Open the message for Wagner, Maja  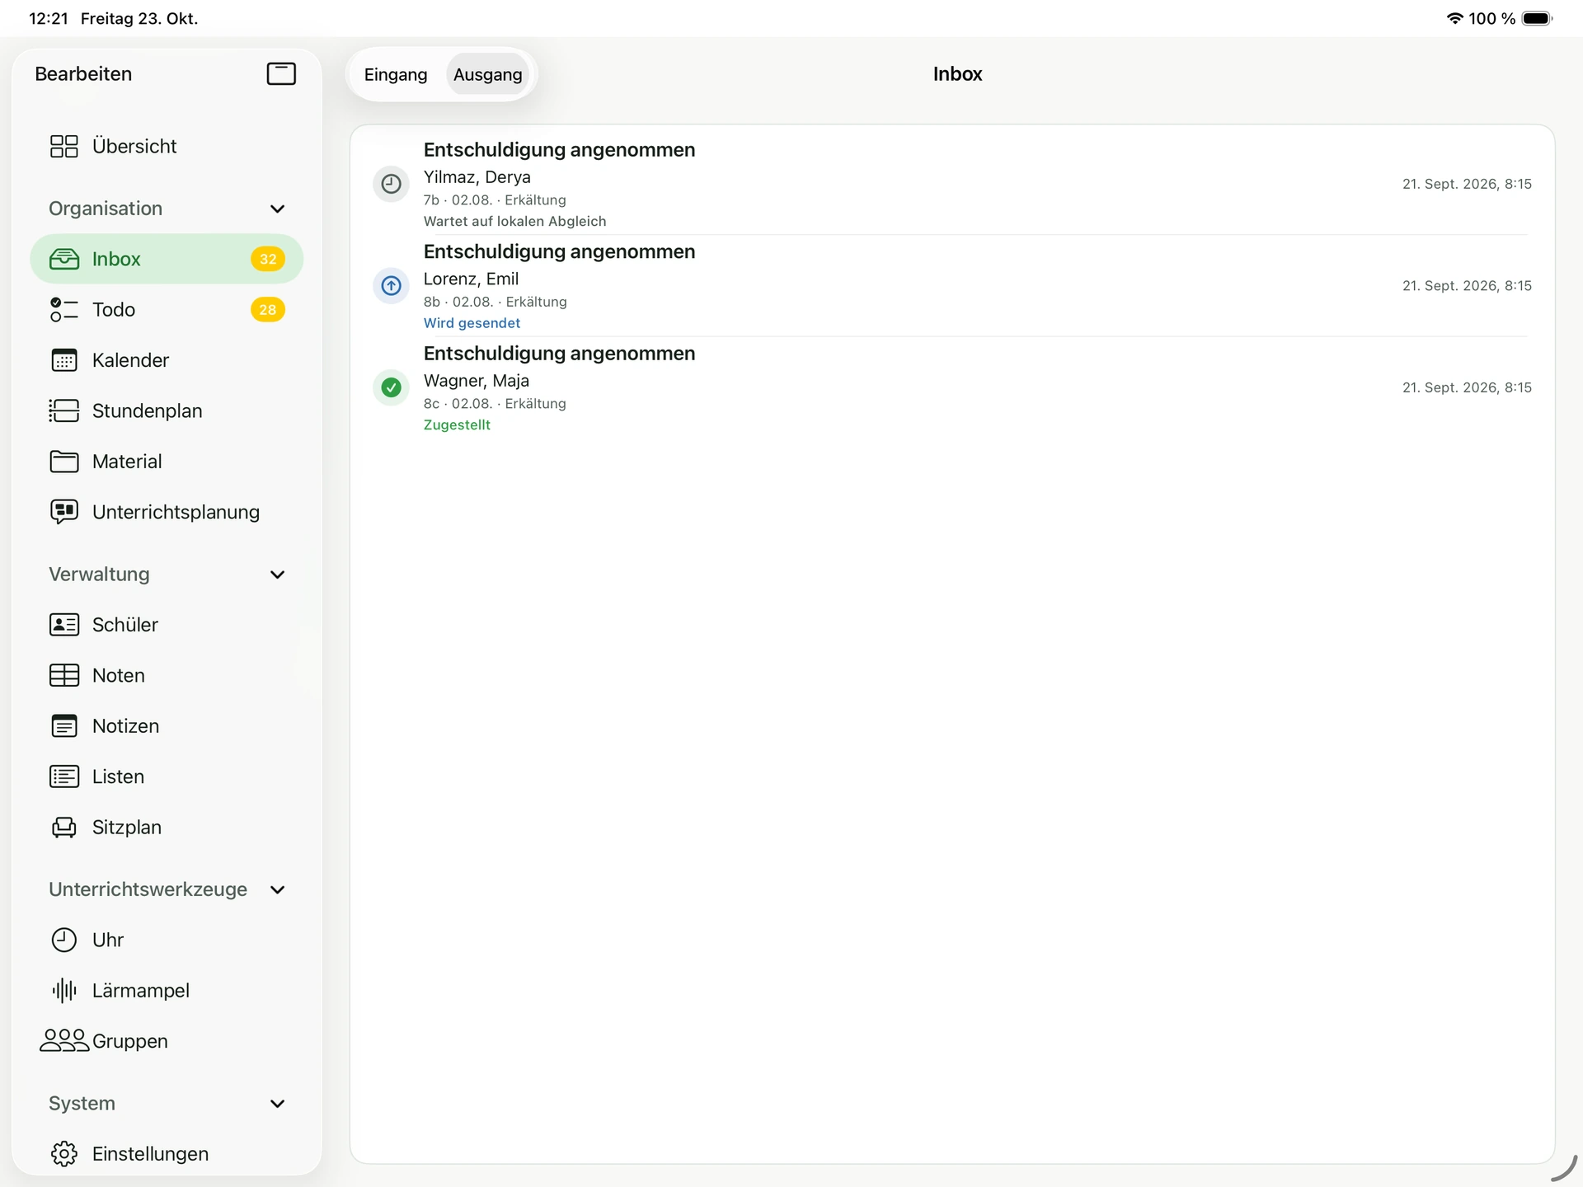pos(952,388)
